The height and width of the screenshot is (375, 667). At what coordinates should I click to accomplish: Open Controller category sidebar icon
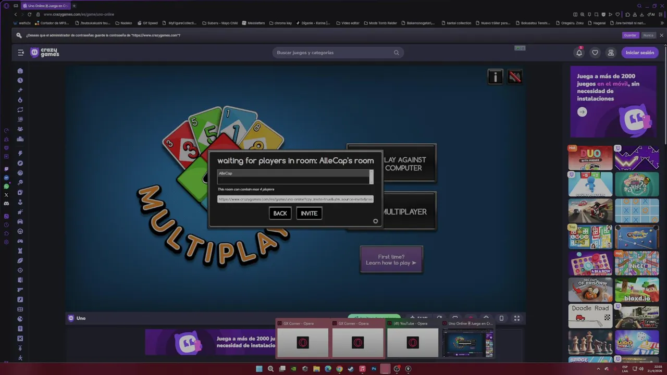tap(20, 241)
